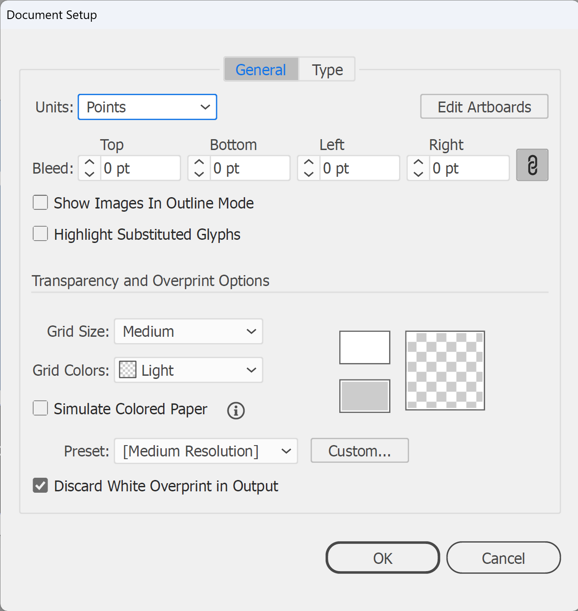Open the Preset dropdown
This screenshot has height=611, width=578.
(206, 451)
